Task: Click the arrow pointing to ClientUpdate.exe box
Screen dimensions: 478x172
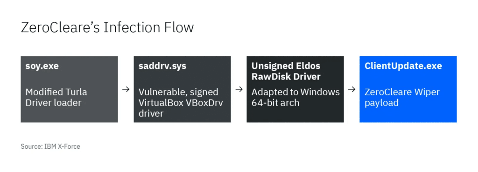Action: 351,89
